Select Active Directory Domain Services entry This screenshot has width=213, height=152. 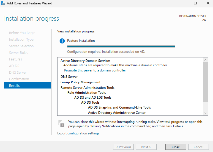pos(85,61)
